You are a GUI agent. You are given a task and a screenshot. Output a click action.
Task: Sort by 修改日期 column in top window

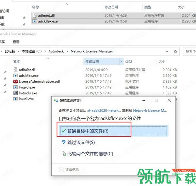tap(111, 7)
